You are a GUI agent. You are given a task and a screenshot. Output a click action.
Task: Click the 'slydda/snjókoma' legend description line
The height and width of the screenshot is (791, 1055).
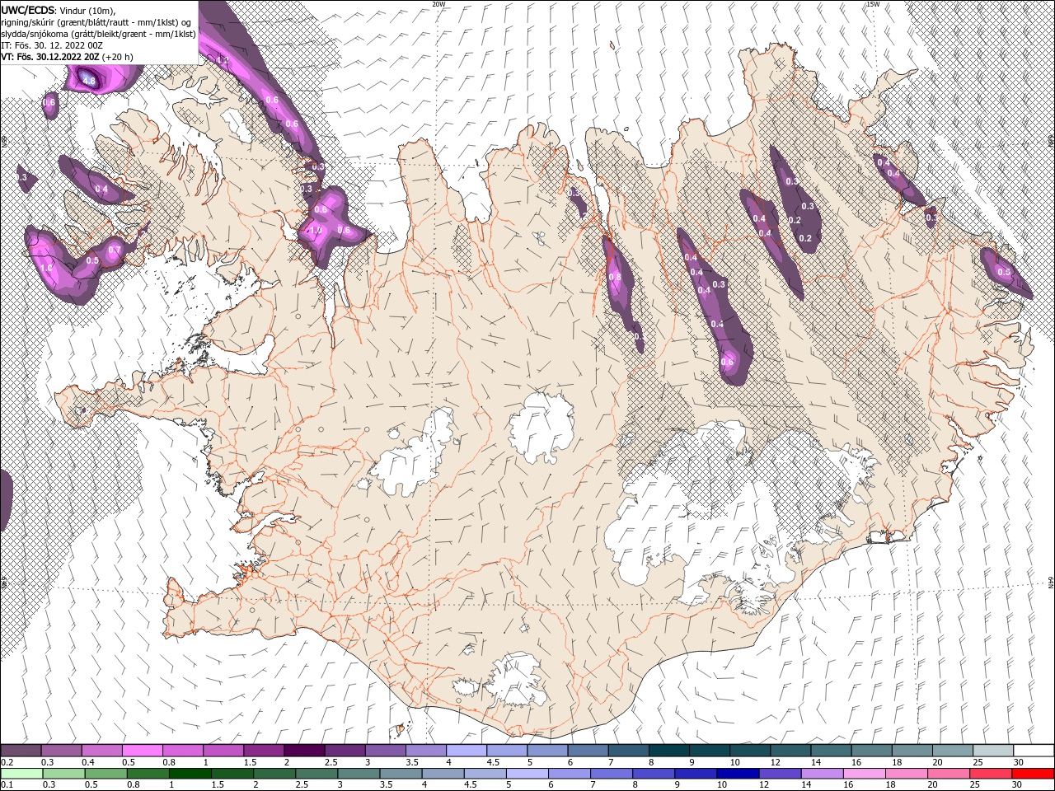point(98,34)
